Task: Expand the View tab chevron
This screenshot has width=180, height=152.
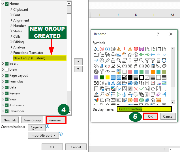Action: (3, 99)
